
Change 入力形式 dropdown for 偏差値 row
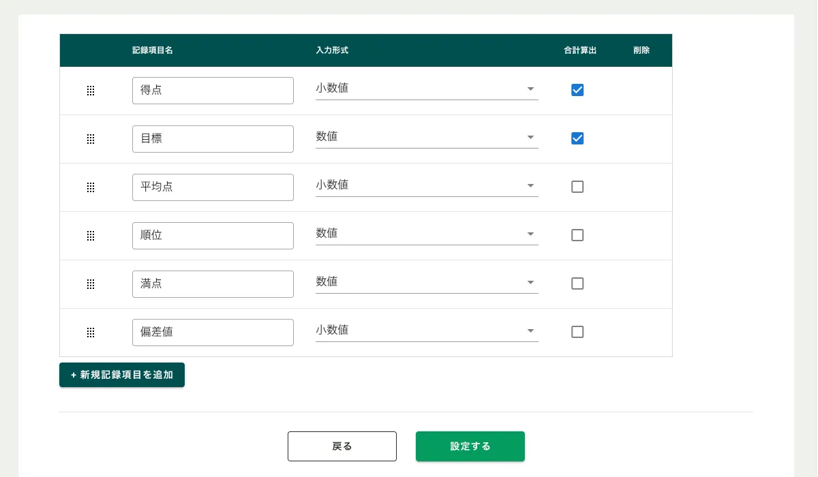pyautogui.click(x=426, y=330)
